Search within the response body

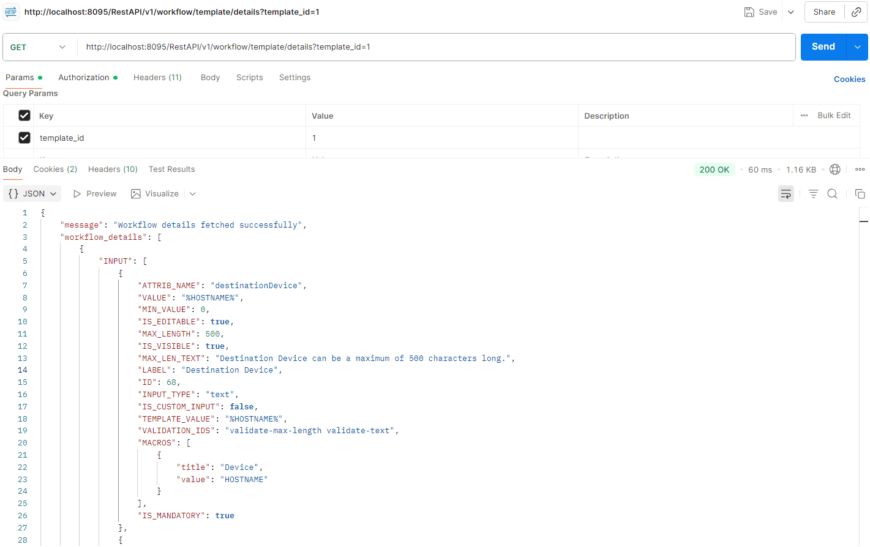(832, 193)
